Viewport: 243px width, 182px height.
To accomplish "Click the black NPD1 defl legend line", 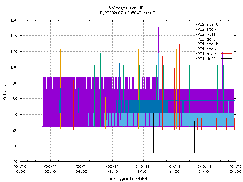I will 226,59.
